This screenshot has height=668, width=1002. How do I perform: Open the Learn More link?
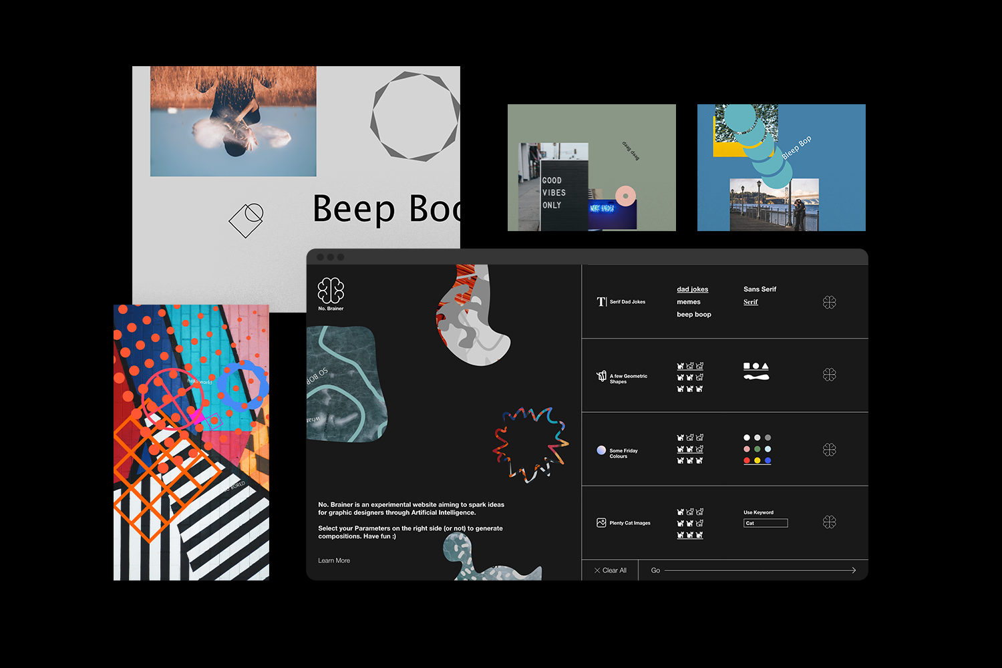[x=334, y=560]
